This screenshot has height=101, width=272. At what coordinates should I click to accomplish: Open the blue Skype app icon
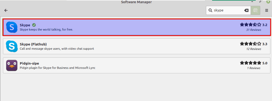point(12,27)
